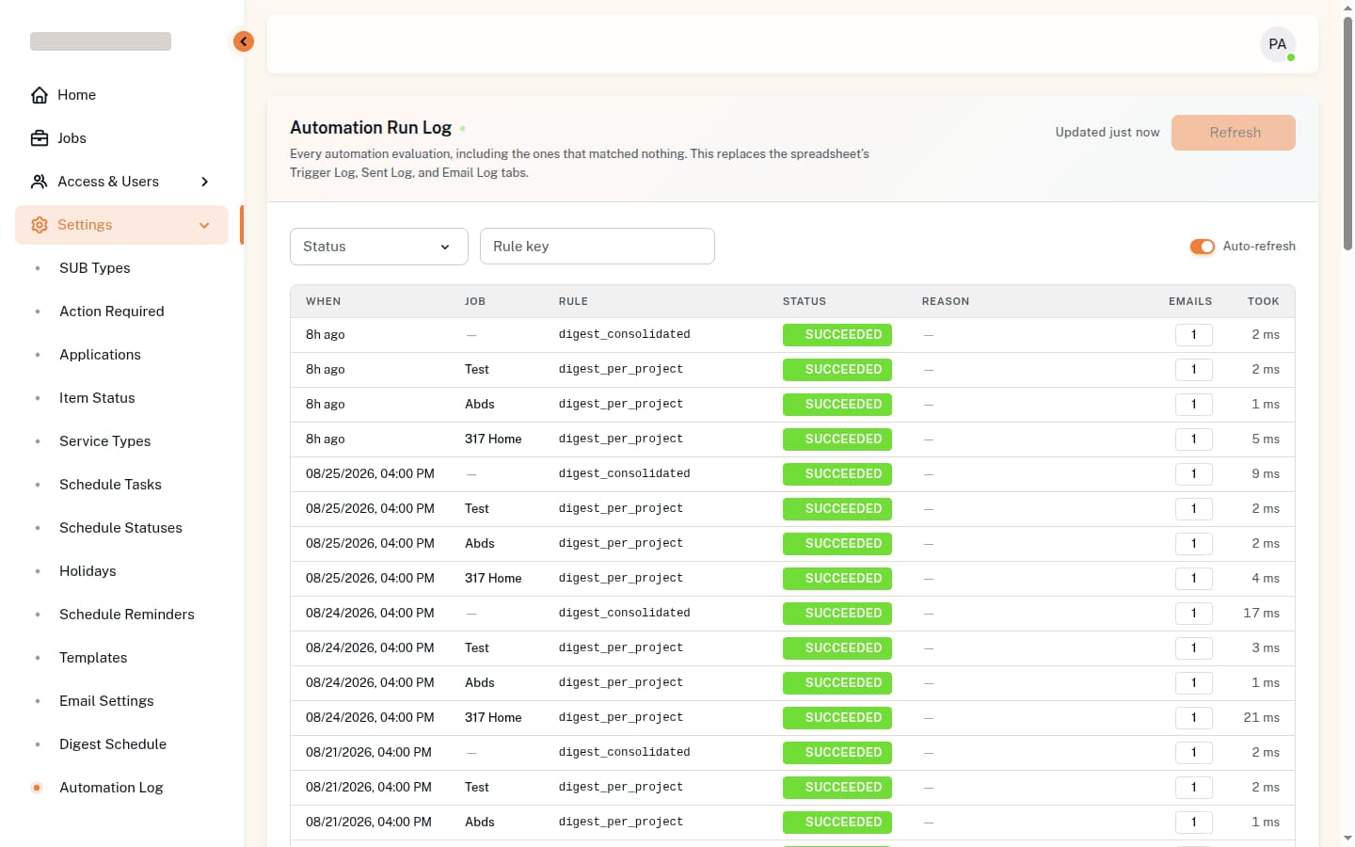Click the Automation Run Log heading

point(371,128)
